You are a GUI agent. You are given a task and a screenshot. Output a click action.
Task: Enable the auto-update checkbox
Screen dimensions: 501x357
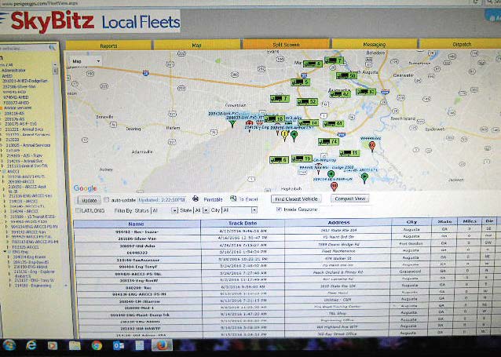tap(107, 200)
